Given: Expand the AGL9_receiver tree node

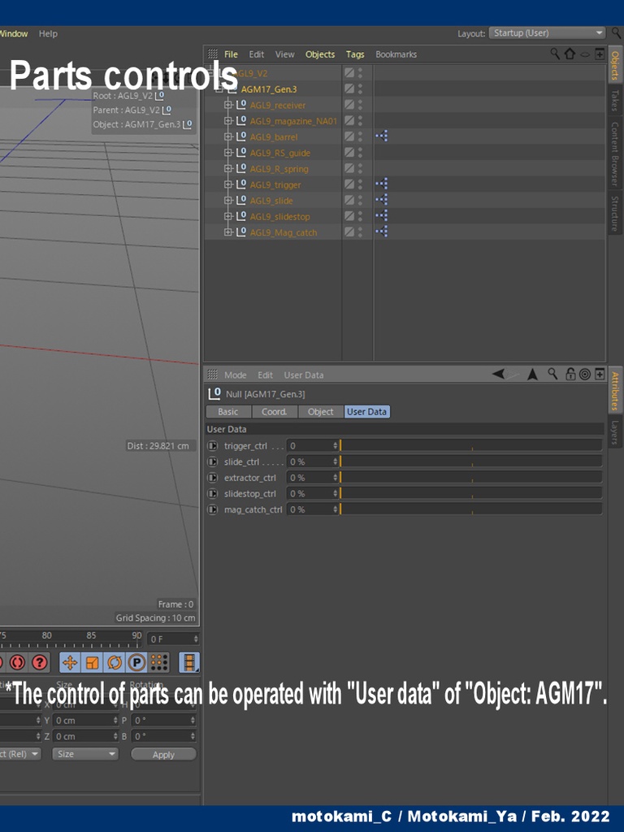Looking at the screenshot, I should click(228, 105).
